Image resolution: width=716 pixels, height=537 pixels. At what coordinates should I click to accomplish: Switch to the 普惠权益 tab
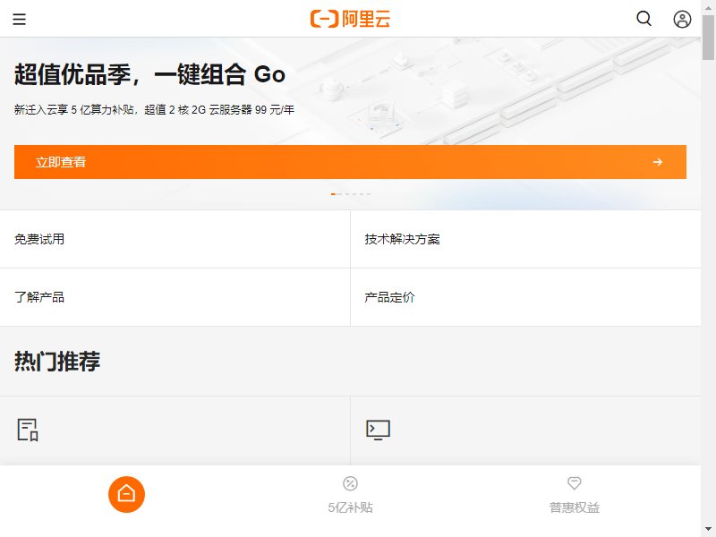click(x=575, y=495)
